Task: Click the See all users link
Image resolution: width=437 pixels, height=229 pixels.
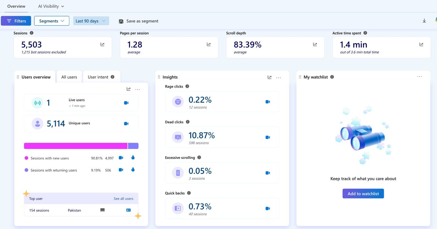Action: coord(123,199)
